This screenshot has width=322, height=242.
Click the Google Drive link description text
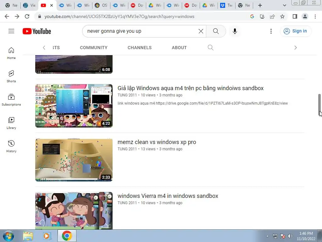point(203,103)
